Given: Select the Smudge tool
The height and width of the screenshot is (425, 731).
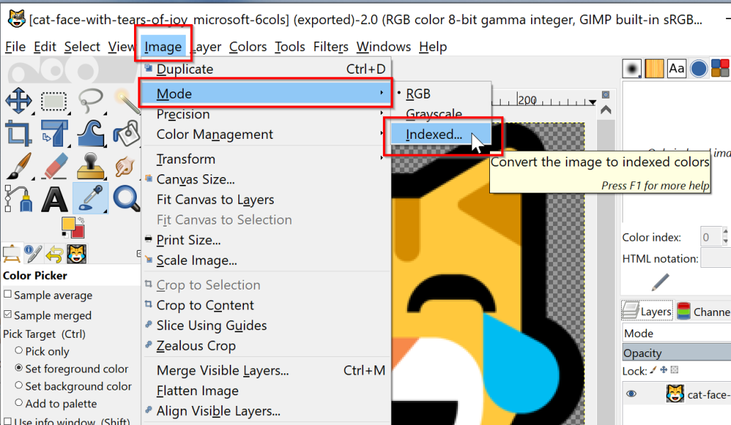Looking at the screenshot, I should pos(125,166).
